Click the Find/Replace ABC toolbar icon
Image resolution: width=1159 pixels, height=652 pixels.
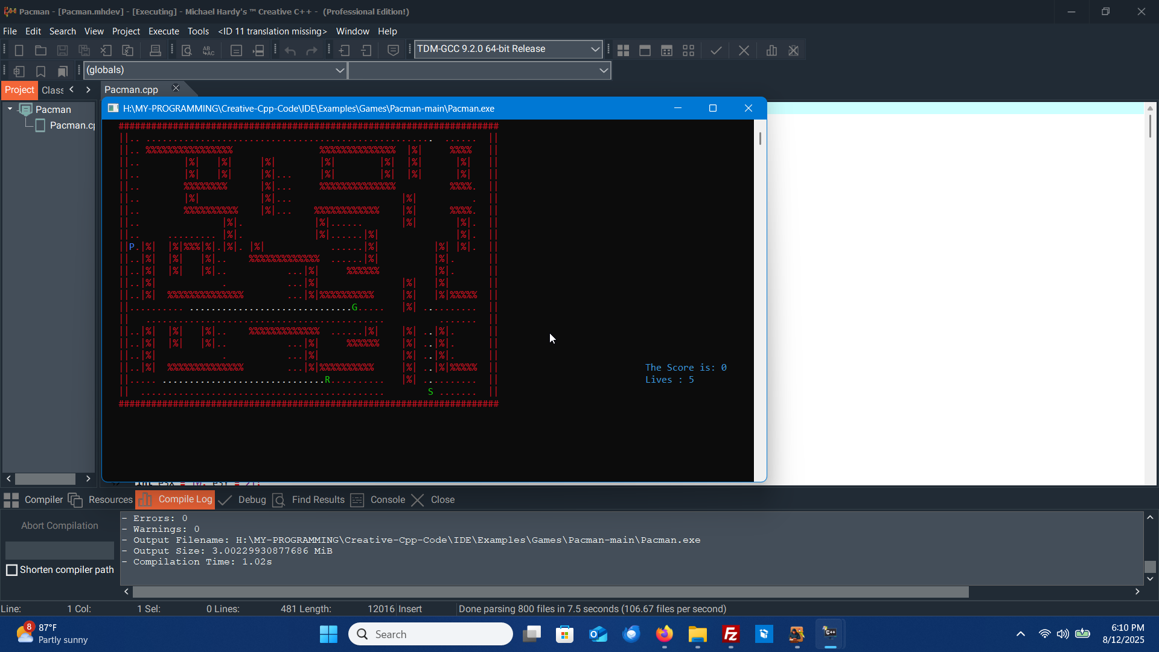(208, 51)
